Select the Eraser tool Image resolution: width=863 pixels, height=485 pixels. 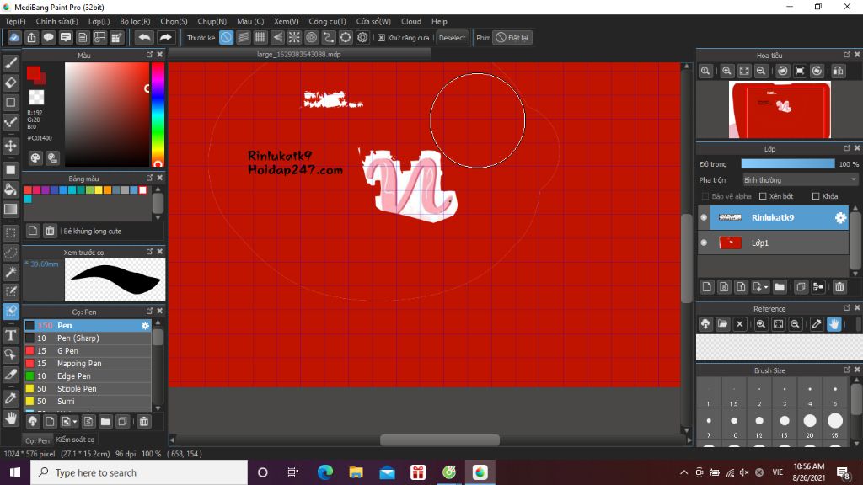(x=10, y=83)
